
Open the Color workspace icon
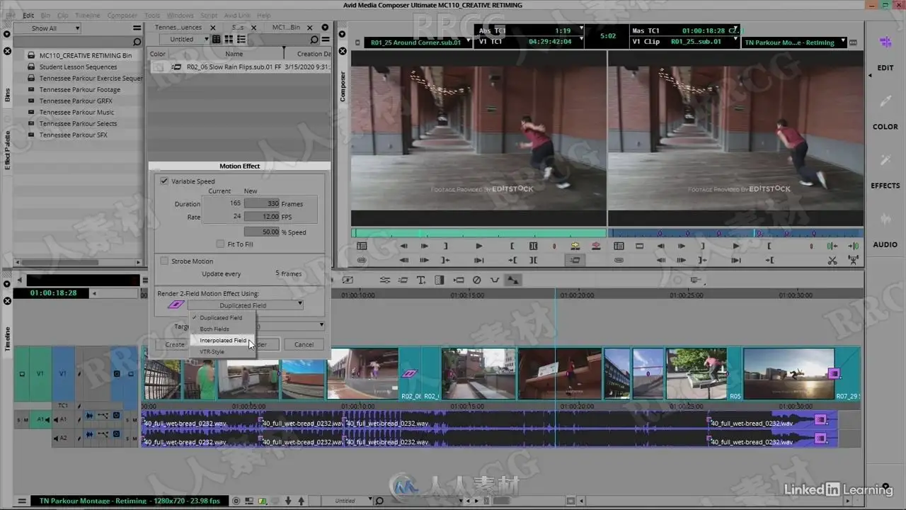coord(885,102)
